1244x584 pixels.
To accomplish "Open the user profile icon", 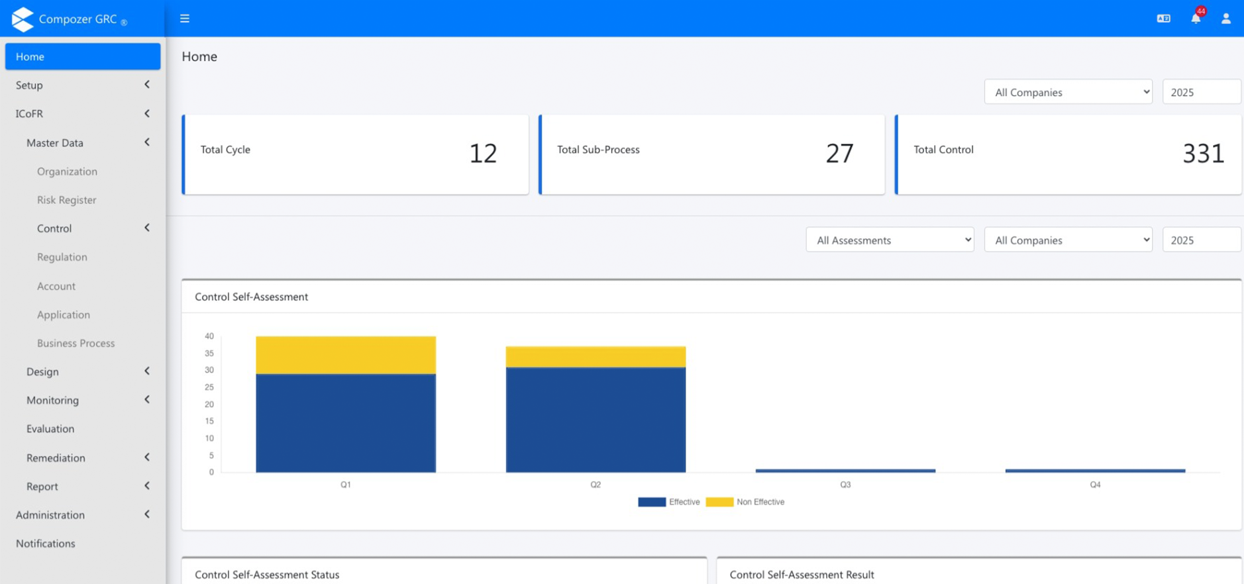I will [x=1226, y=19].
